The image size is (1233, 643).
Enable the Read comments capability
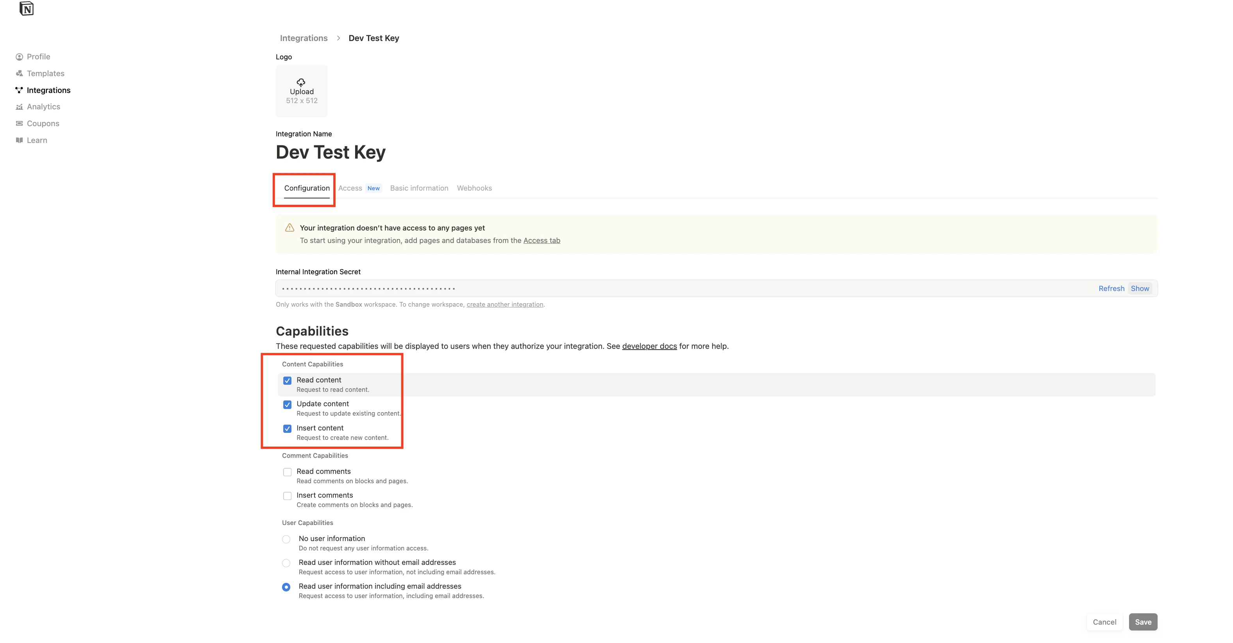click(287, 472)
